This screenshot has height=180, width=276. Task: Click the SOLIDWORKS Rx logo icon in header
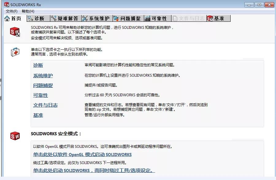point(15,32)
